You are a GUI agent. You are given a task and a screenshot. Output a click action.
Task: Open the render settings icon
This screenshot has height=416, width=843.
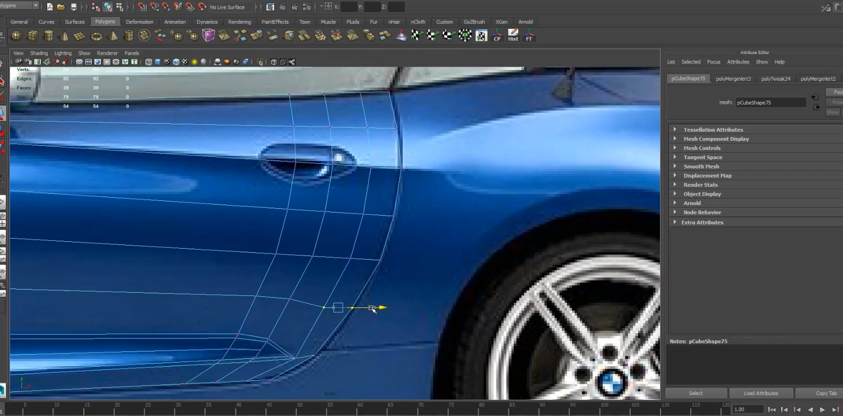[307, 7]
